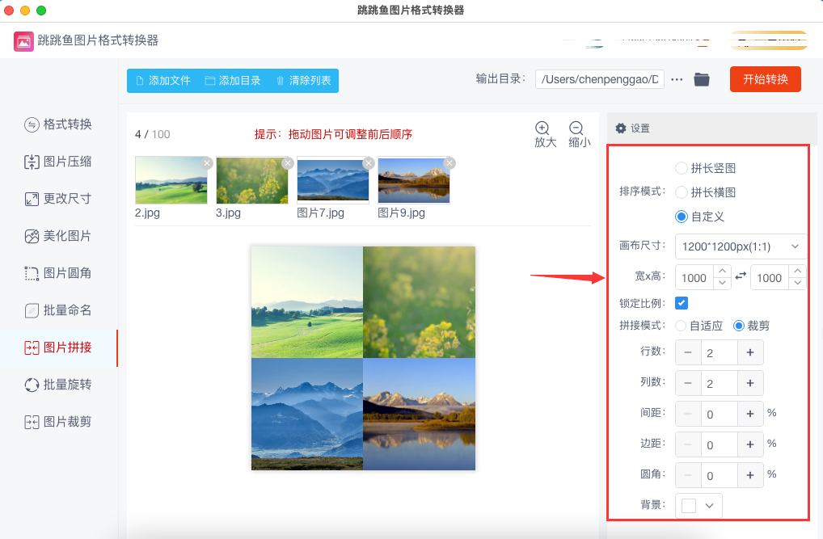Decrease height with the down stepper arrow

click(798, 284)
